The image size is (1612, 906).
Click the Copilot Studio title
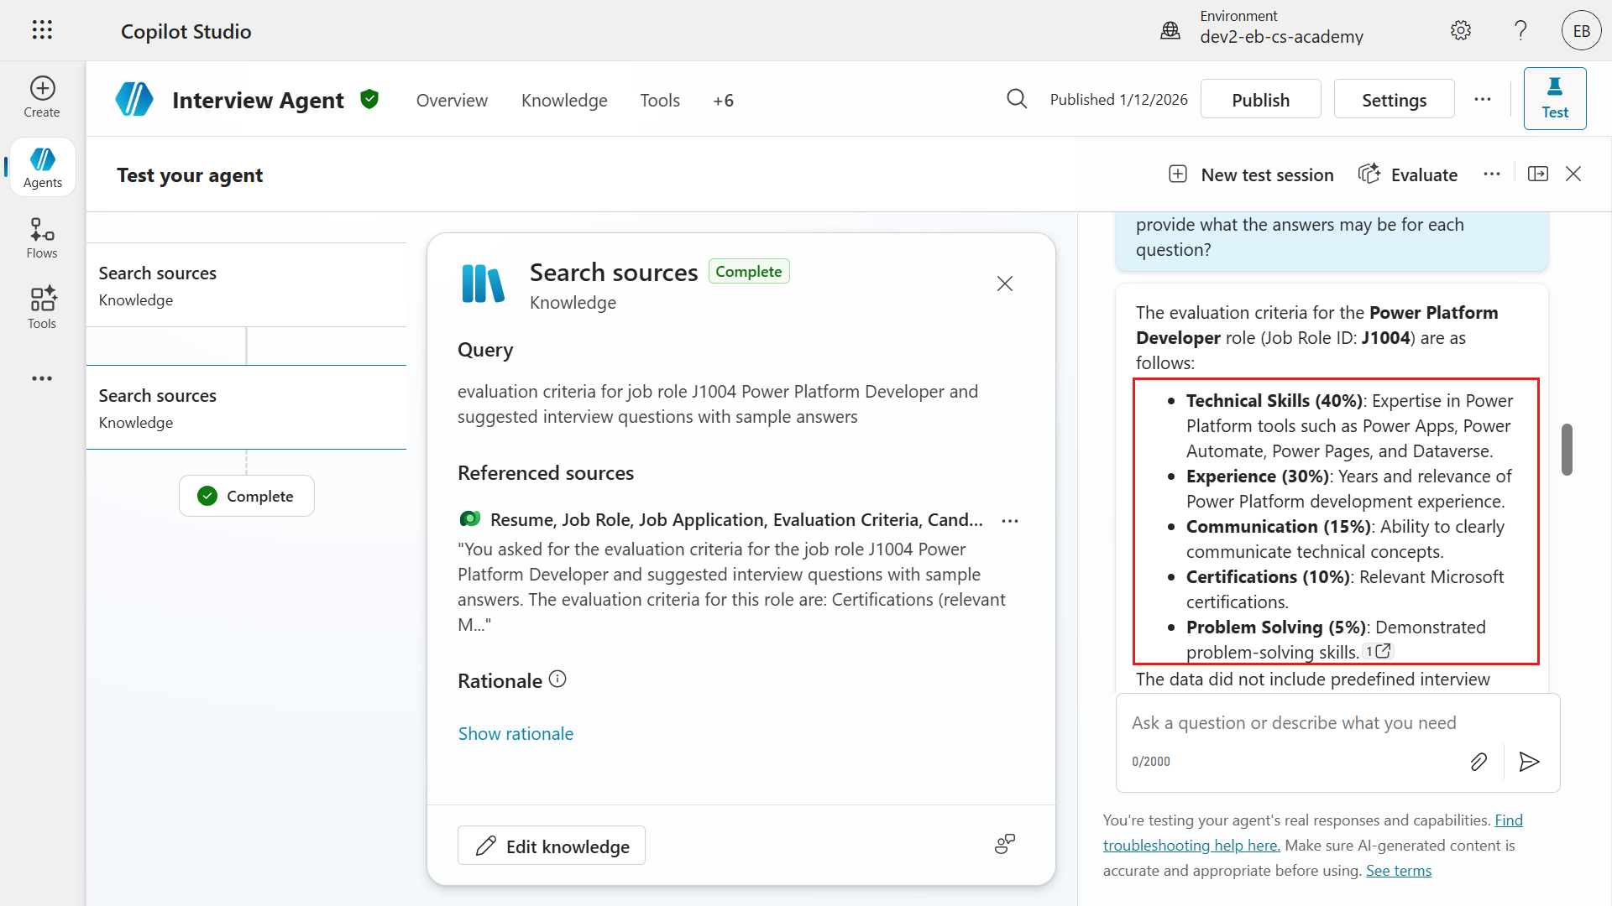click(x=186, y=31)
